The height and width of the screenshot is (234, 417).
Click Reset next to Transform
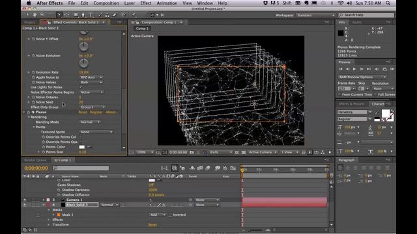tap(152, 225)
